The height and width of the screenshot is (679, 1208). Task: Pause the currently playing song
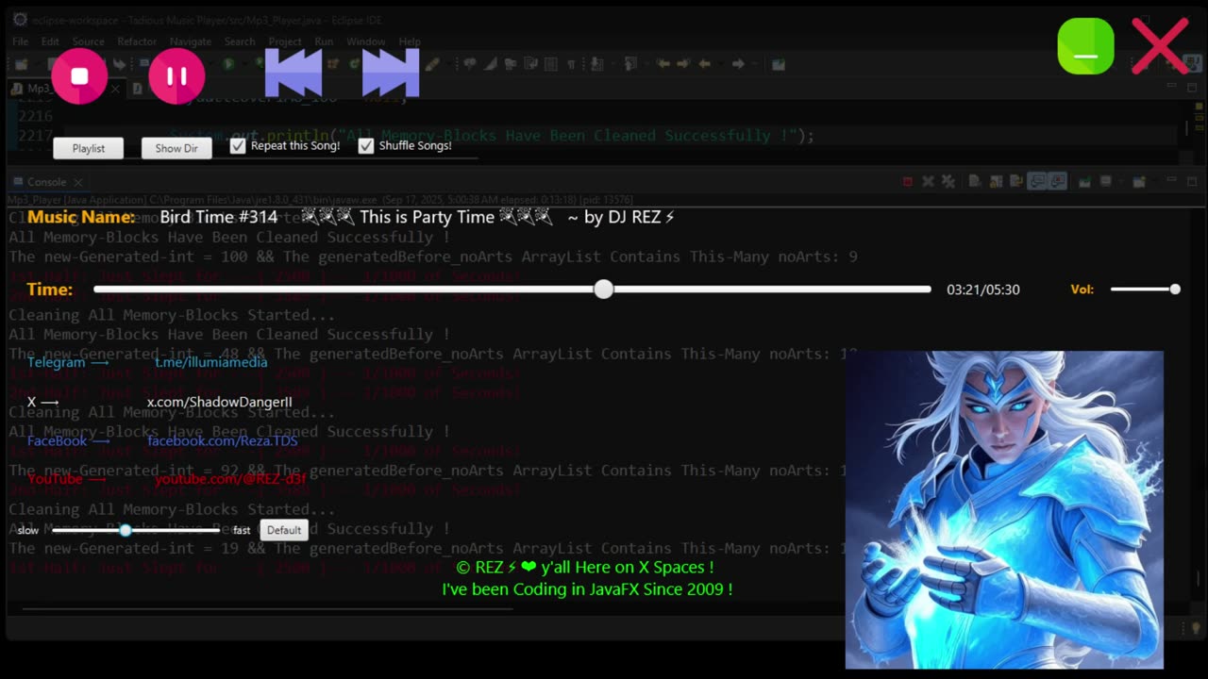tap(176, 76)
